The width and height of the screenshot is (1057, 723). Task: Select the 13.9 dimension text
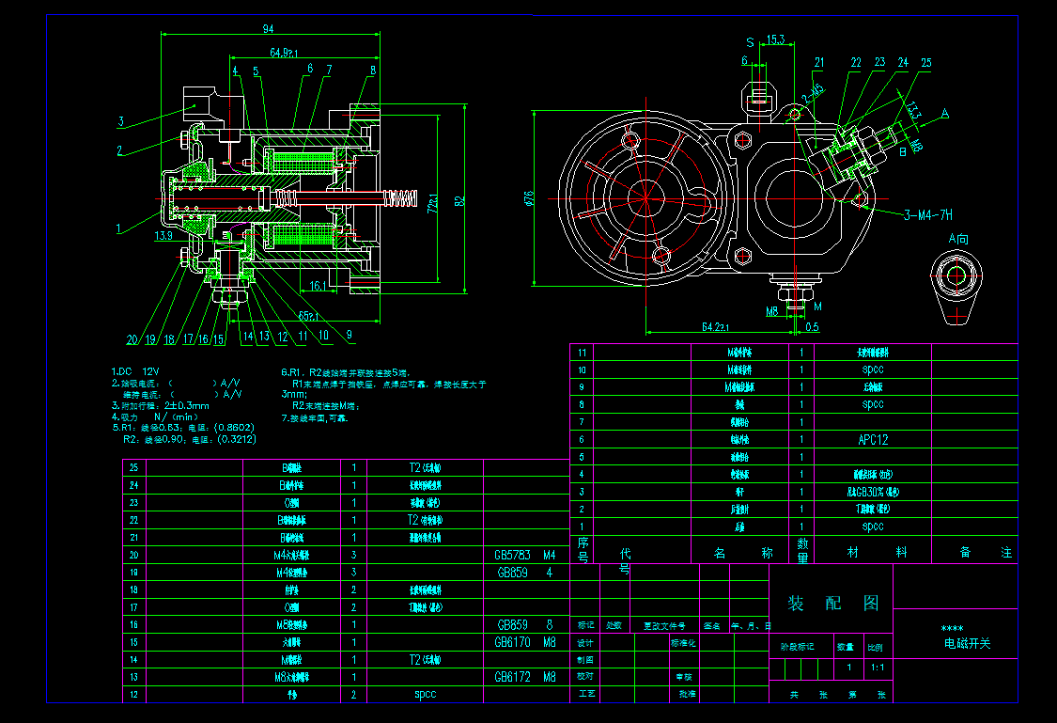tap(163, 235)
